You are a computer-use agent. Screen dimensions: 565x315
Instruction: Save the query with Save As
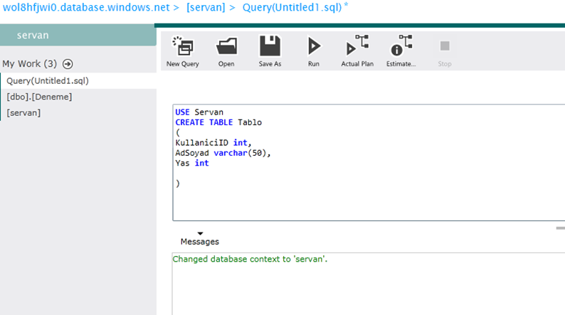point(270,51)
